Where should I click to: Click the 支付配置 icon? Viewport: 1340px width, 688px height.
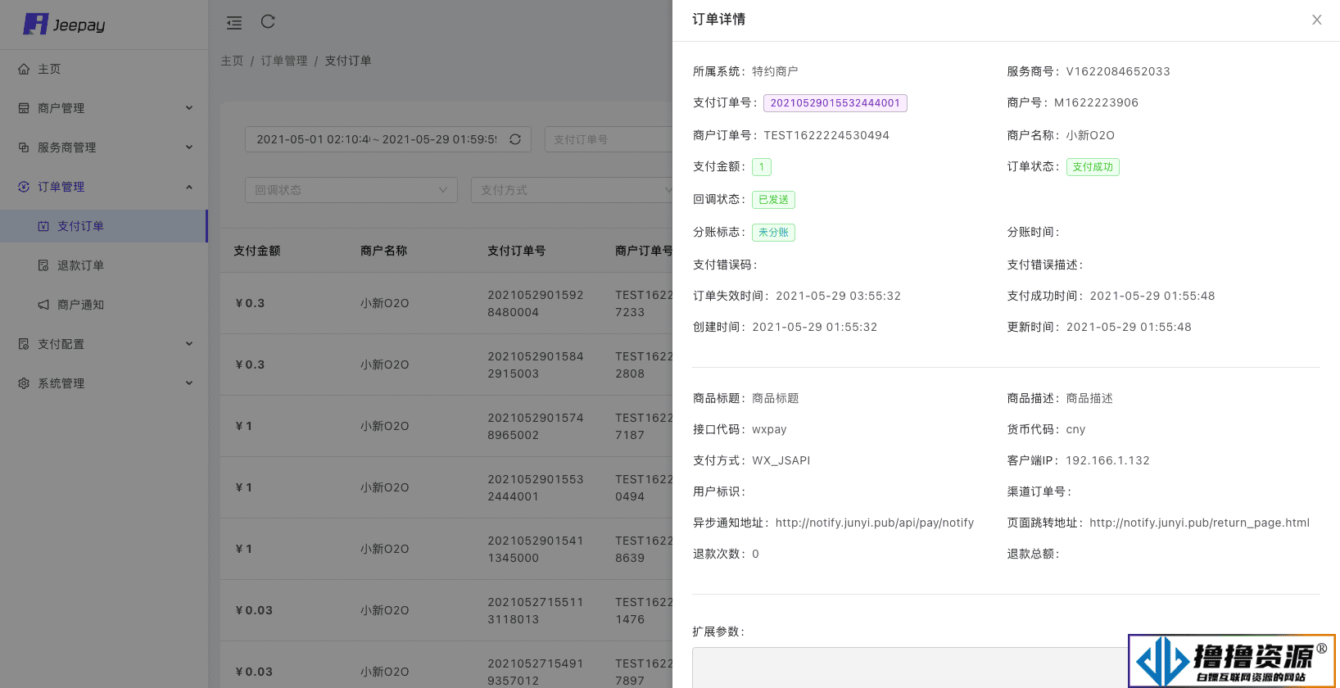tap(24, 344)
